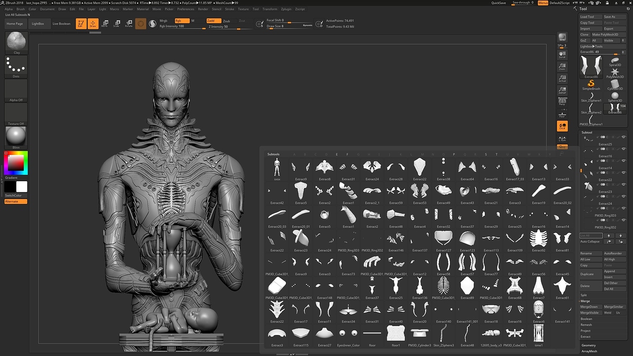Viewport: 633px width, 356px height.
Task: Expand the Geometry section
Action: [x=589, y=345]
